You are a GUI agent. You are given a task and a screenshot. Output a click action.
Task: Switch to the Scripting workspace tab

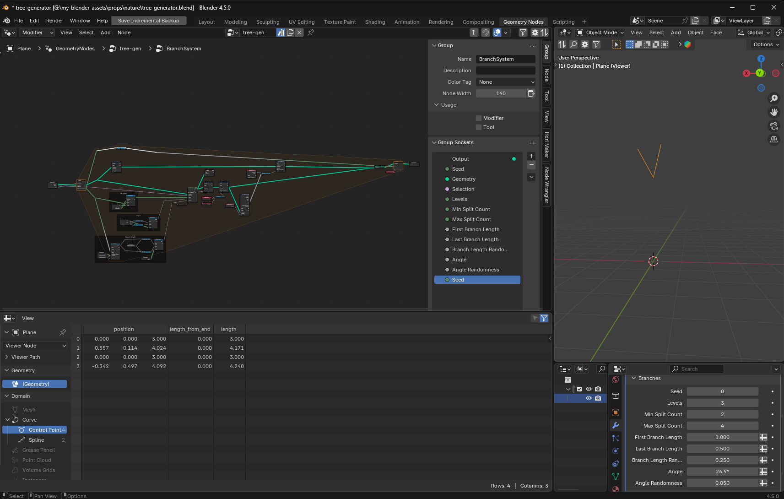click(563, 22)
